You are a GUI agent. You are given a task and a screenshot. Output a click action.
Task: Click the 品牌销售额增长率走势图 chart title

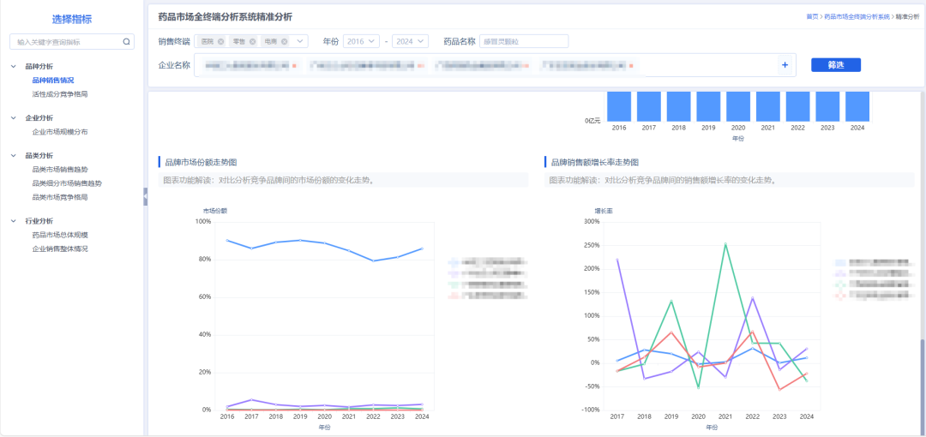tap(595, 162)
